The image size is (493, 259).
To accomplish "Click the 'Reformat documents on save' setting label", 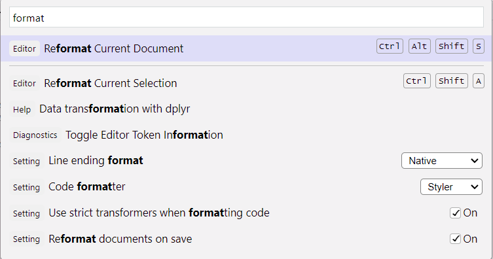I will [120, 239].
